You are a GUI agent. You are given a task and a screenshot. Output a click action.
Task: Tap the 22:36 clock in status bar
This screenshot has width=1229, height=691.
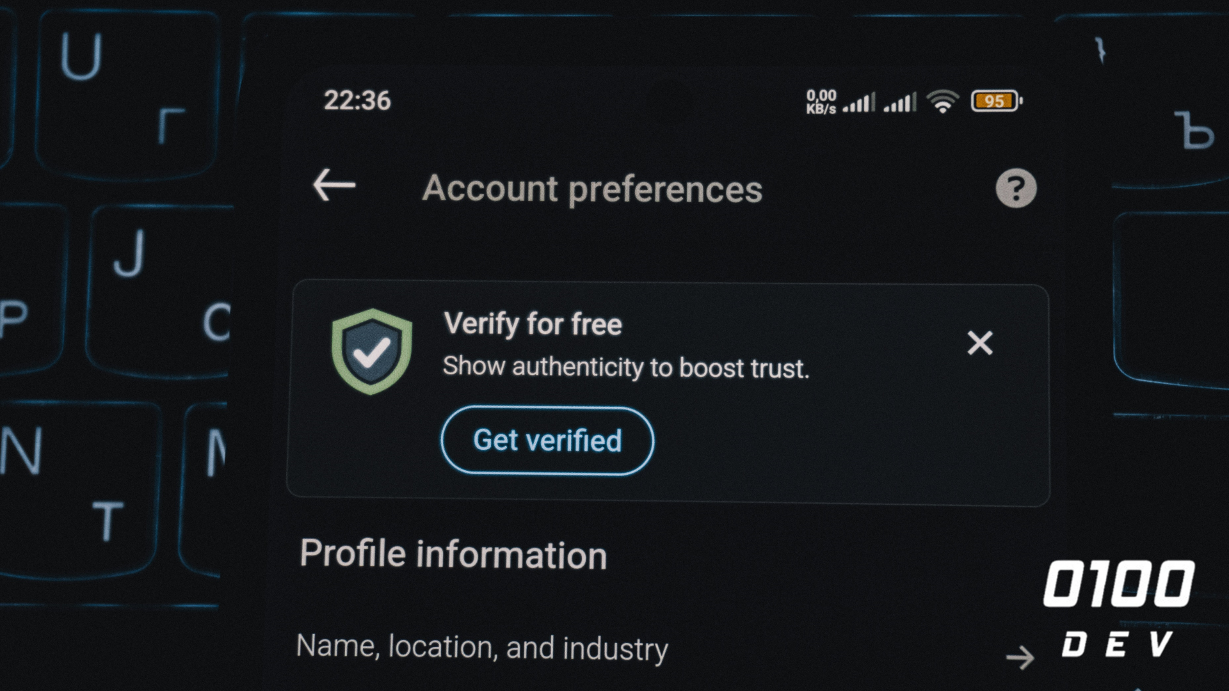coord(357,100)
